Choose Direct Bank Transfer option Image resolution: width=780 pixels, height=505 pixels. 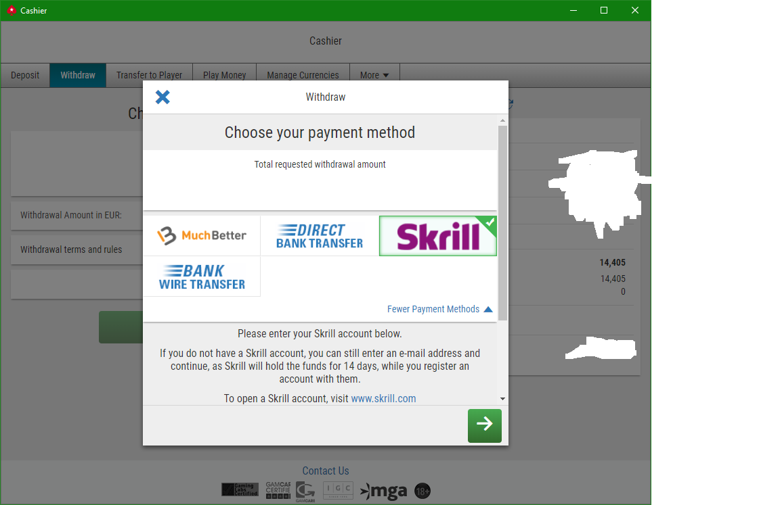coord(320,235)
